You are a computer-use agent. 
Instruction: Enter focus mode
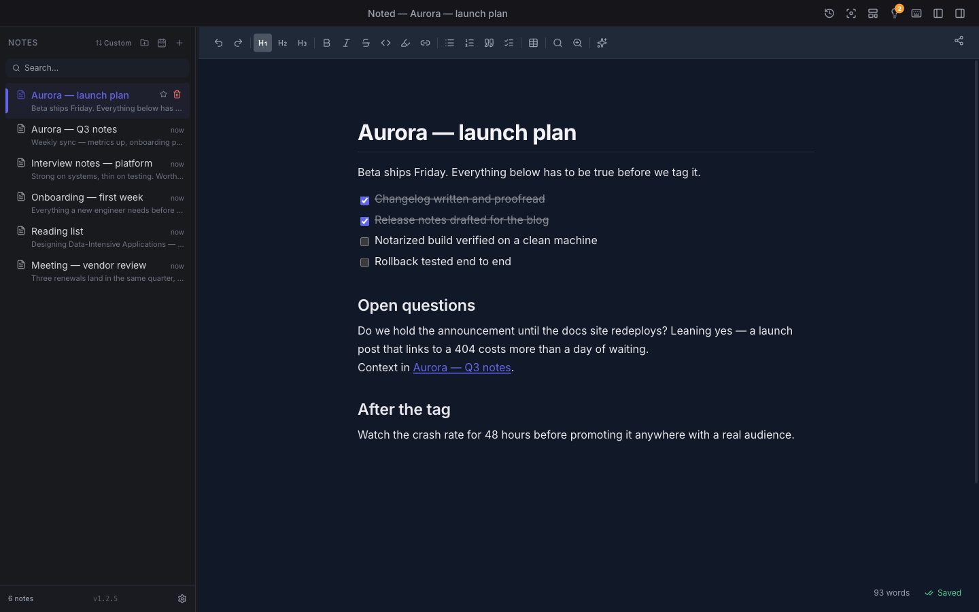pyautogui.click(x=851, y=14)
